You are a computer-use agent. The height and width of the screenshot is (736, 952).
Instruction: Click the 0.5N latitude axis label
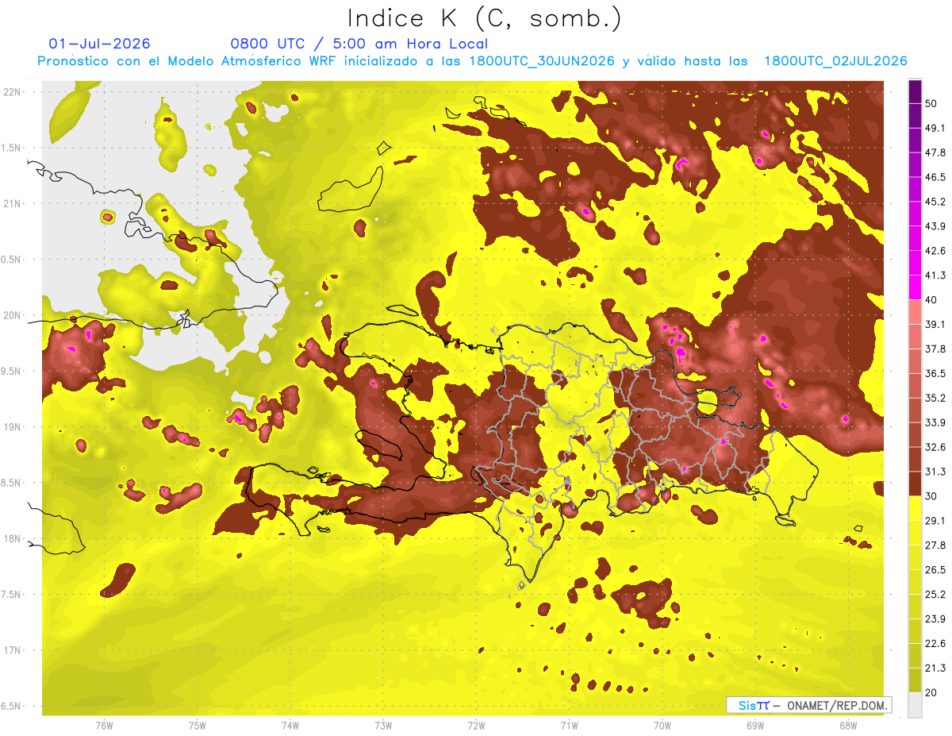(12, 260)
